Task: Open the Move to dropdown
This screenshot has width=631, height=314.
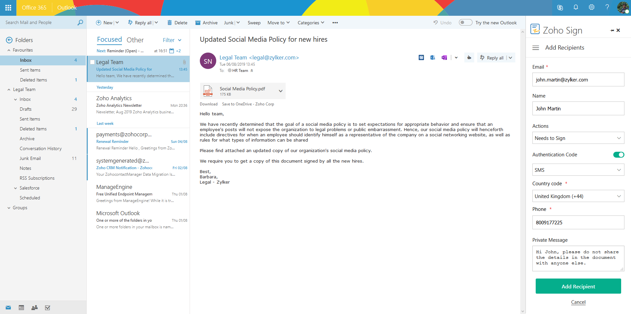Action: (278, 23)
